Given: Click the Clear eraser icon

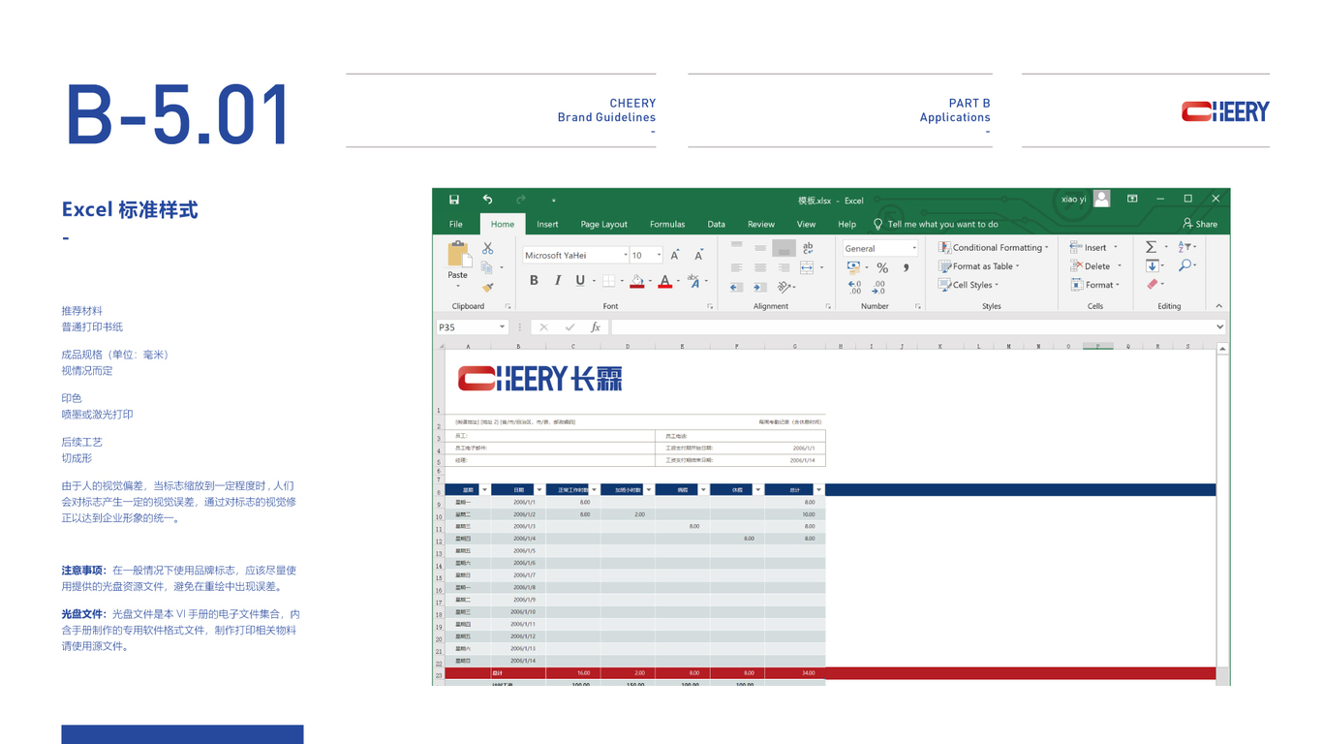Looking at the screenshot, I should tap(1152, 284).
